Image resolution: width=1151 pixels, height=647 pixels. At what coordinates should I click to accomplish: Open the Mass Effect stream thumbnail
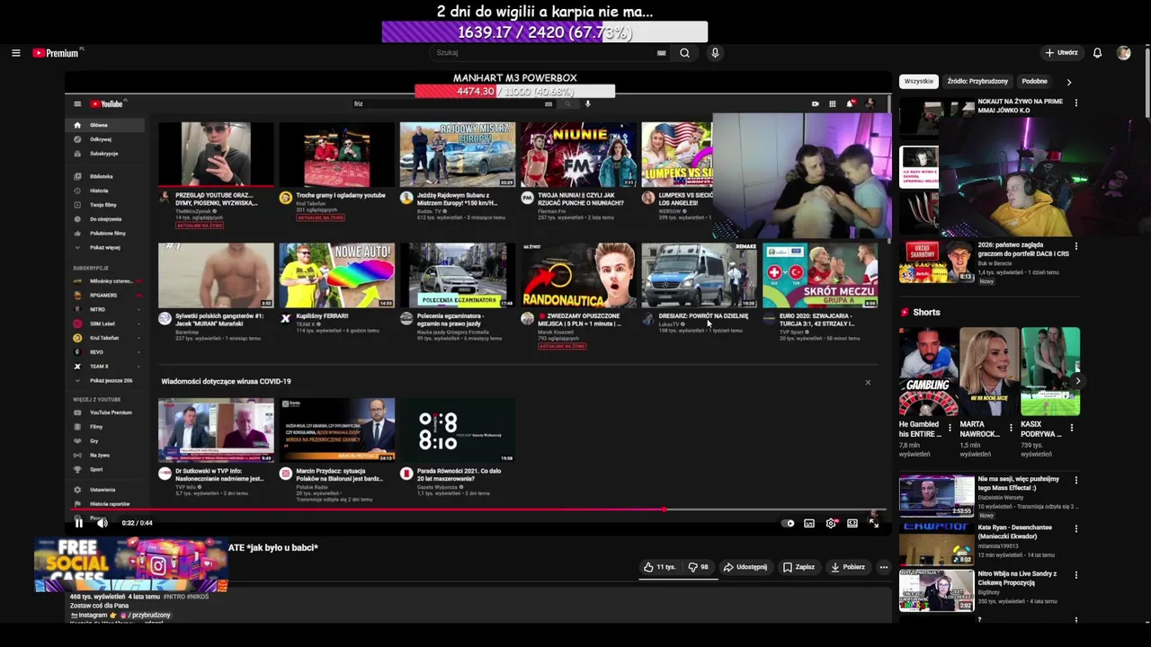(x=936, y=496)
